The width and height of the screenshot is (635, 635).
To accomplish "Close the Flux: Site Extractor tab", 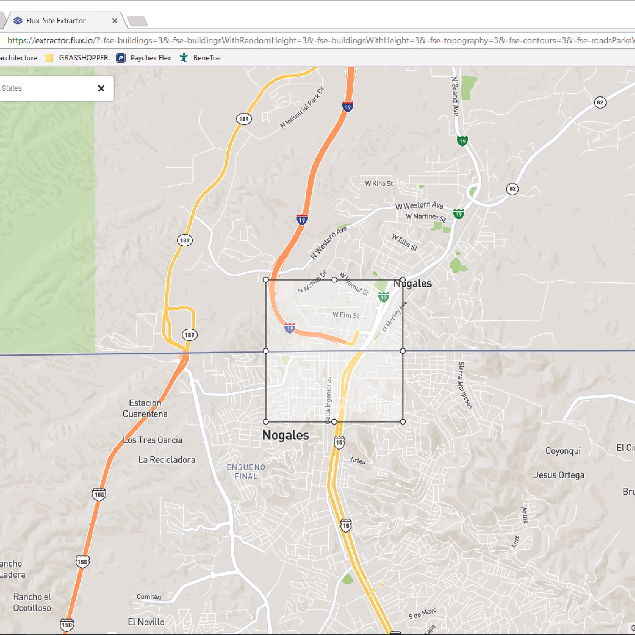I will [115, 21].
